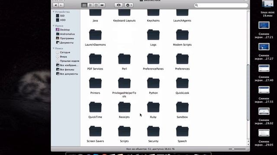Screen dimensions: 277x155
Task: Click the vertical scrollbar thumb
Action: coord(248,92)
